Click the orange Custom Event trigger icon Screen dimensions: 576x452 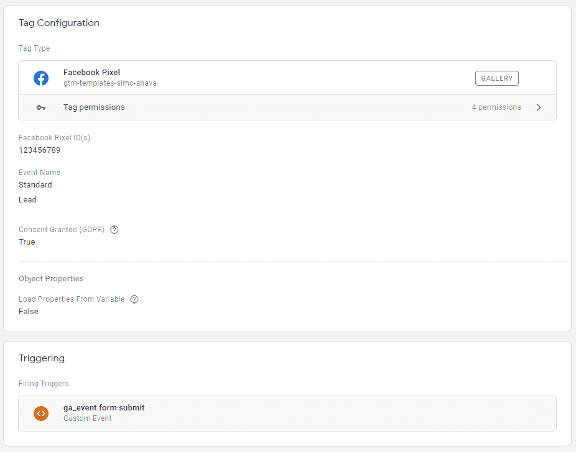click(41, 414)
